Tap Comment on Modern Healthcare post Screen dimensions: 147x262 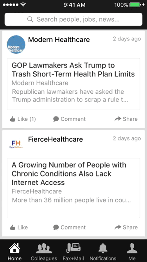click(69, 119)
